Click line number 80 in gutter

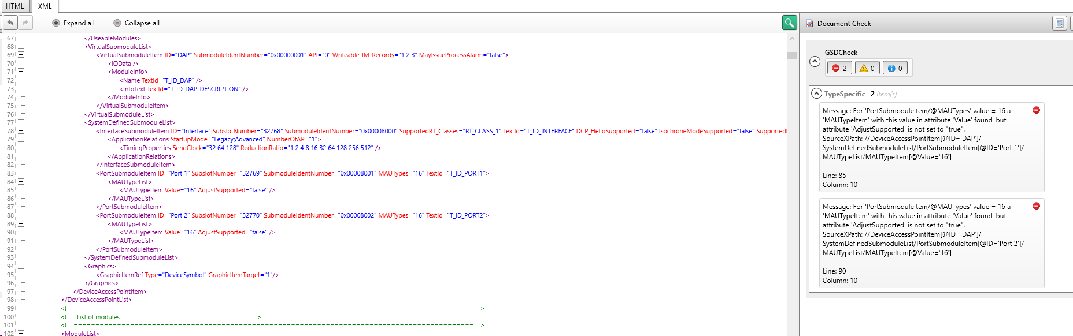(x=10, y=148)
